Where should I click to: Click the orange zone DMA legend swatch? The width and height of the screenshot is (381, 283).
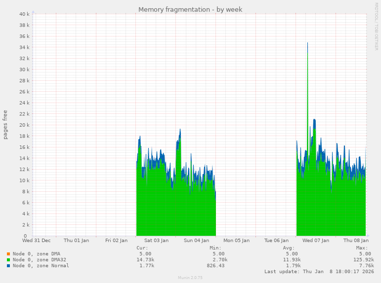pos(8,254)
